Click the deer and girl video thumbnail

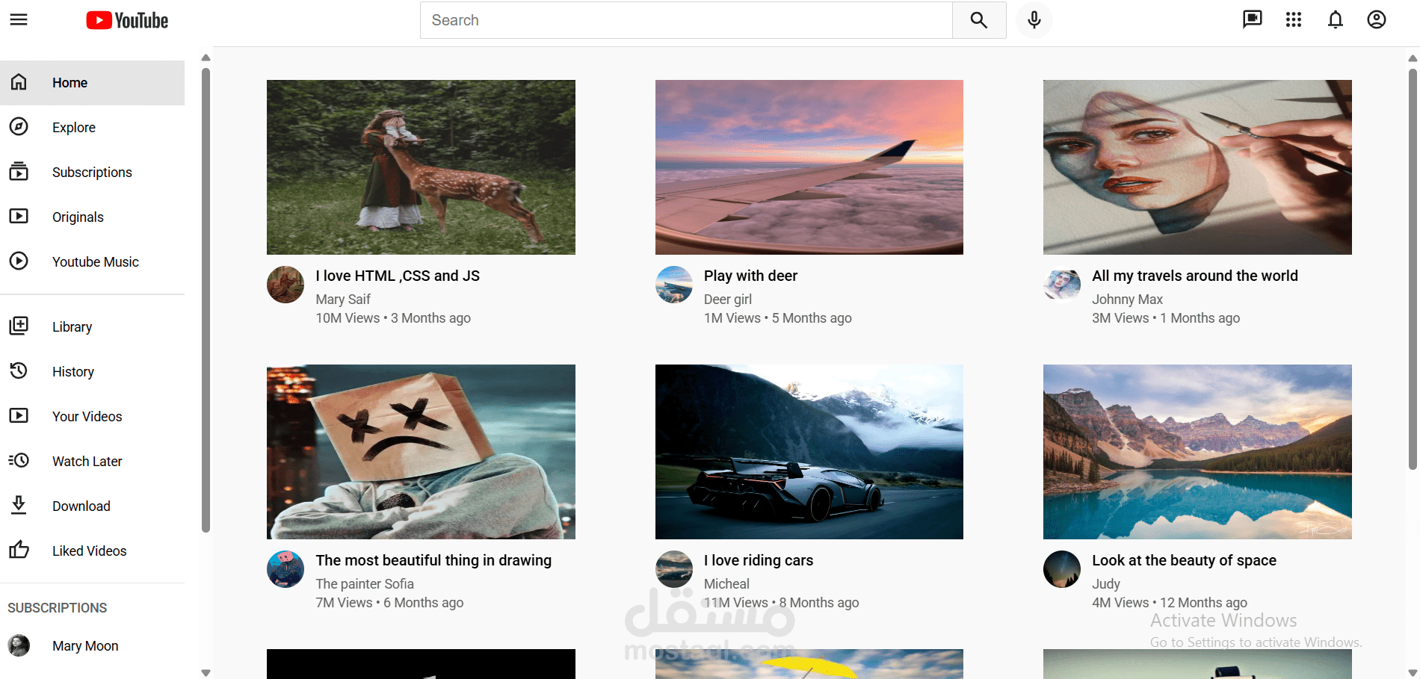pyautogui.click(x=421, y=167)
